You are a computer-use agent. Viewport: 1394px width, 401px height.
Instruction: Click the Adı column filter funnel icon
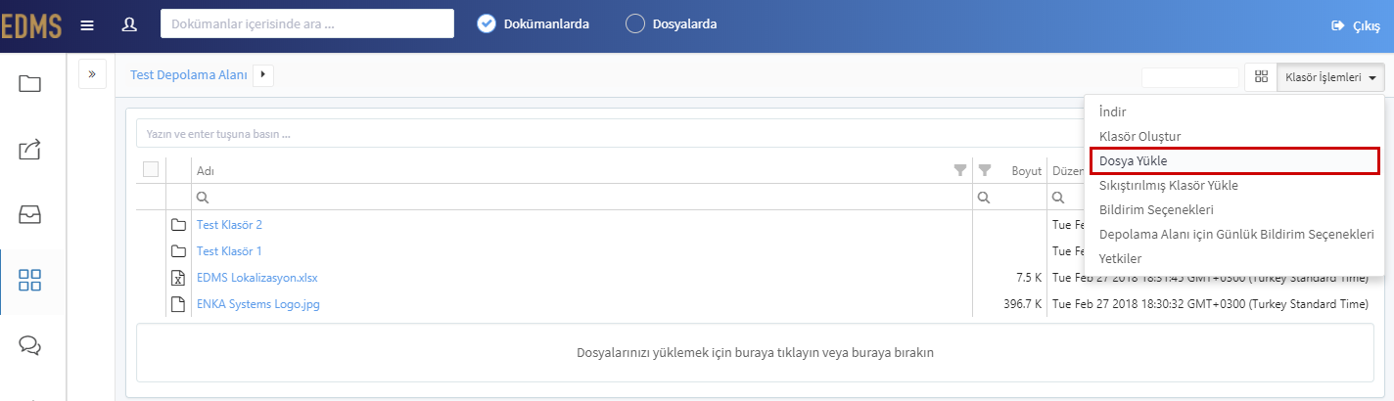click(960, 170)
